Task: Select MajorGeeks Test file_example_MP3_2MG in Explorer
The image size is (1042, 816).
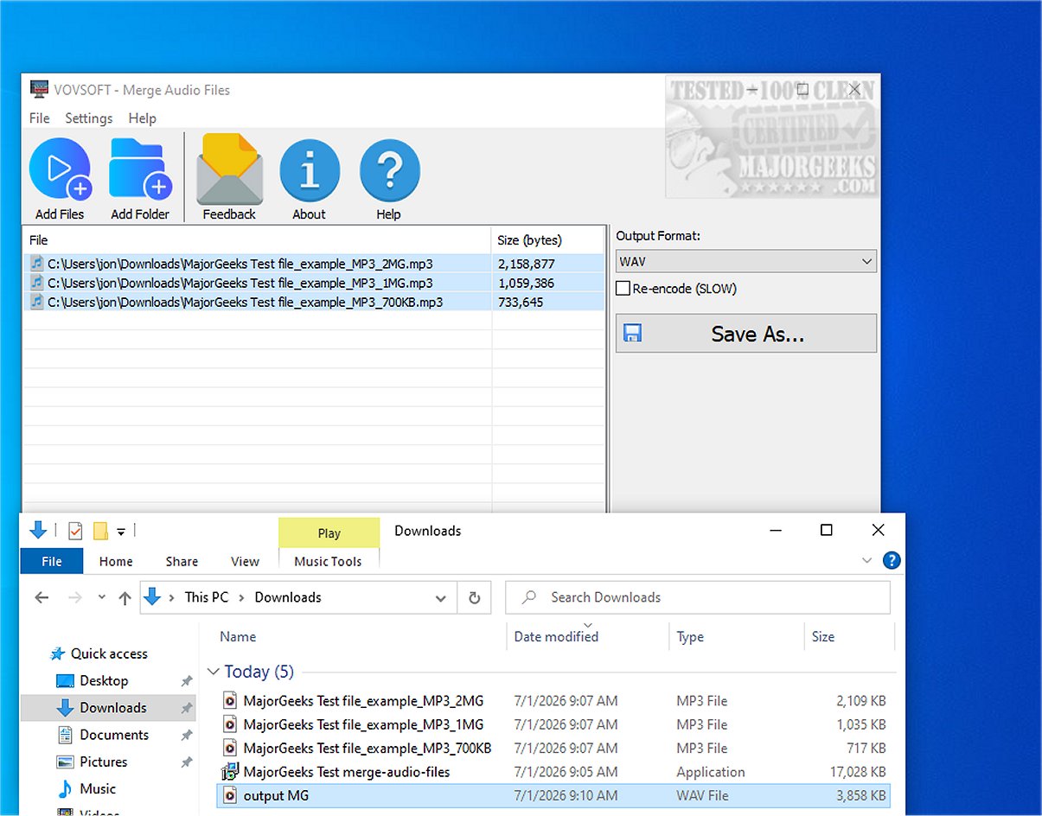Action: point(363,701)
